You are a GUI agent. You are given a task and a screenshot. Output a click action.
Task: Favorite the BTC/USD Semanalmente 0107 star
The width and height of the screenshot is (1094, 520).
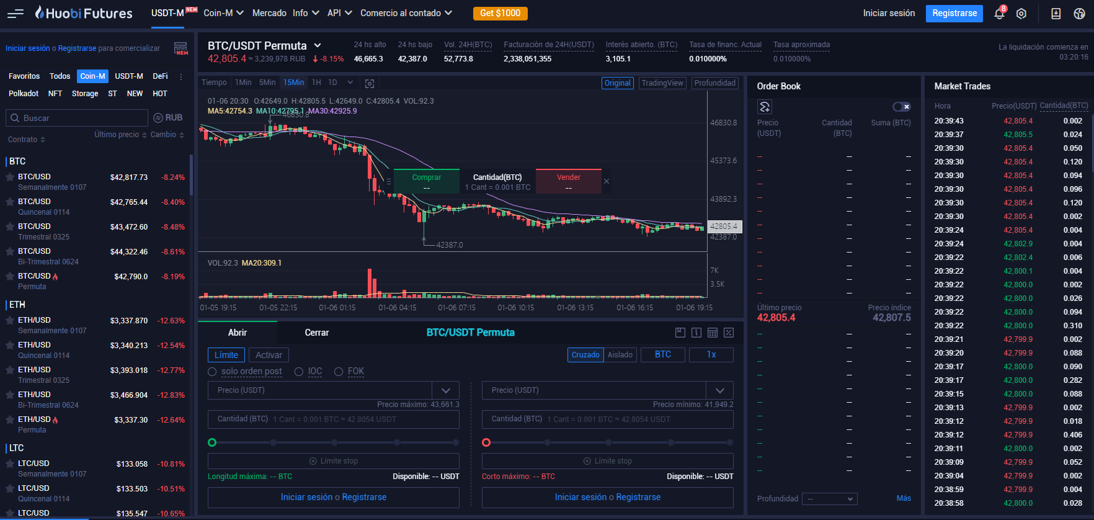(10, 177)
